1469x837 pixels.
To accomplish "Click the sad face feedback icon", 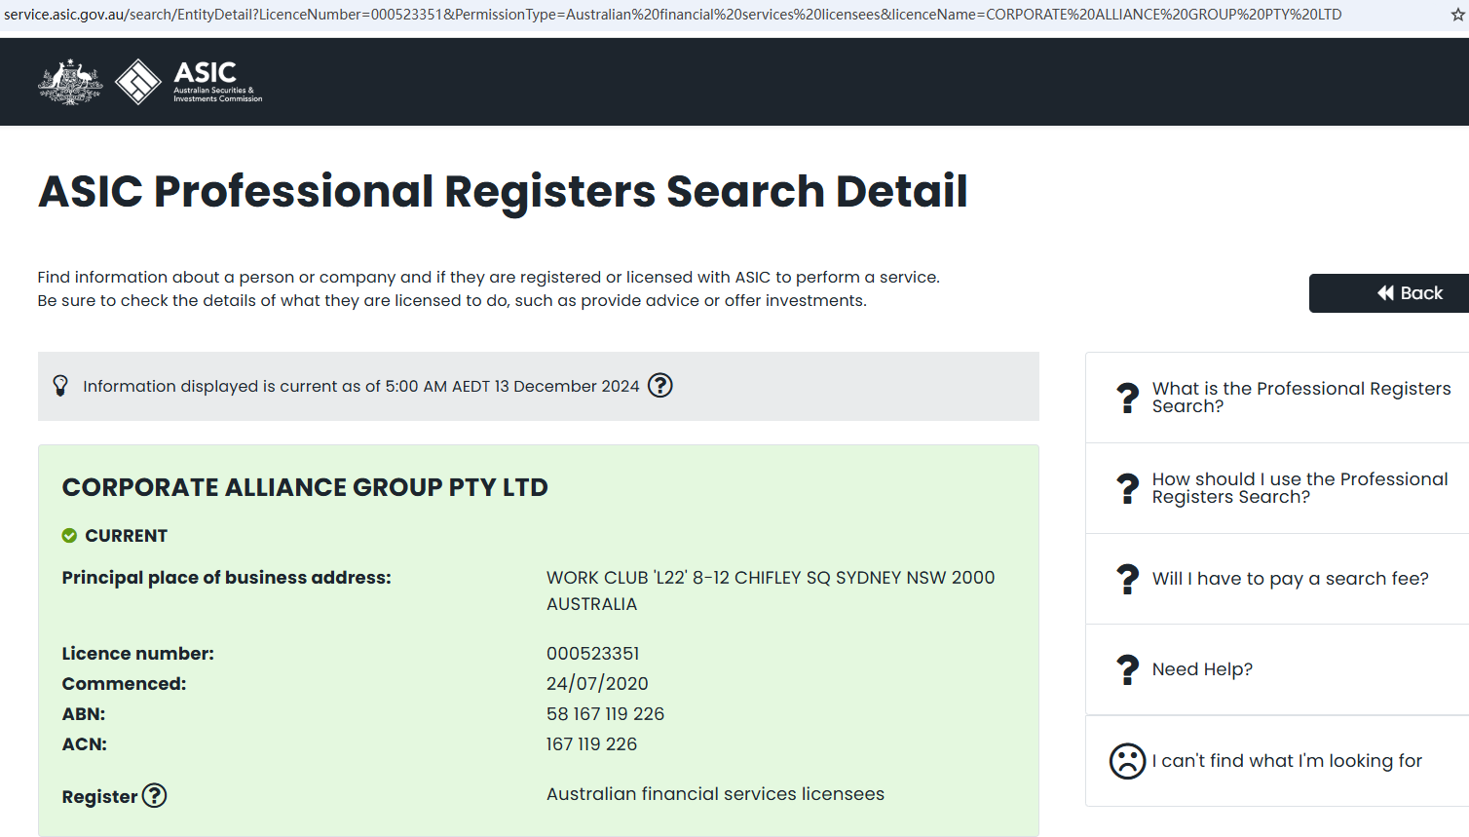I will click(1127, 761).
